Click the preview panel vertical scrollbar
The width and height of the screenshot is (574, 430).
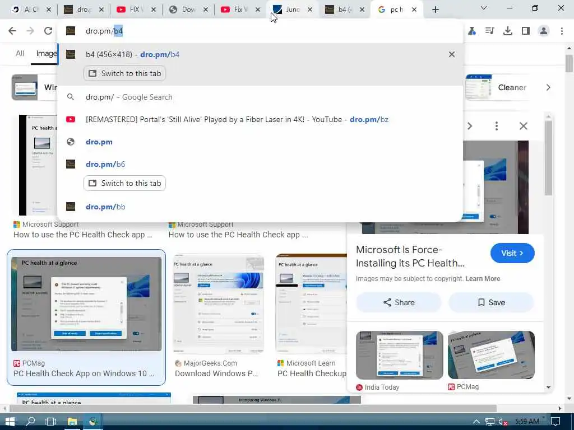pos(548,158)
